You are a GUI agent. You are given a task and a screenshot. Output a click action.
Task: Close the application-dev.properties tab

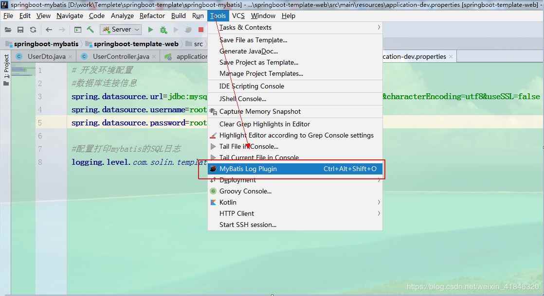[450, 56]
